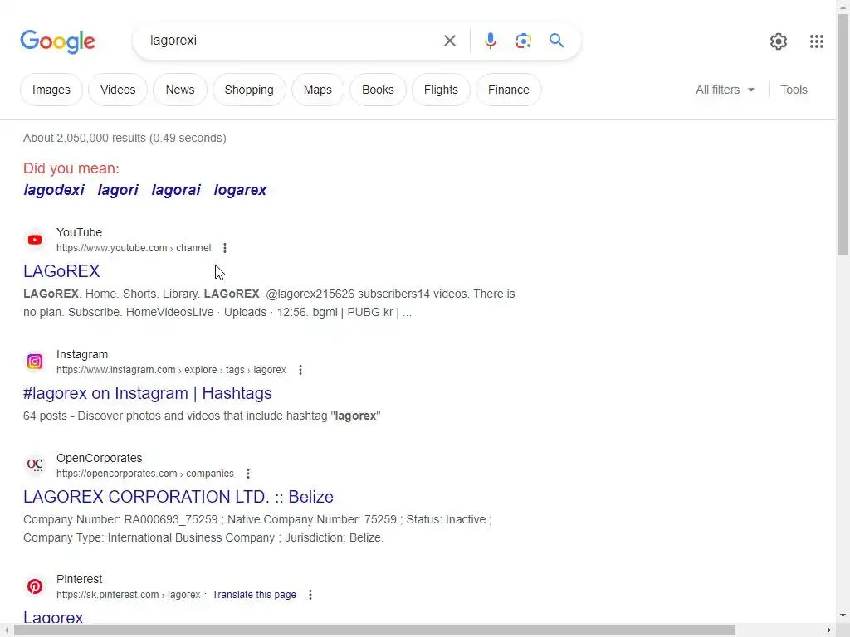The width and height of the screenshot is (850, 637).
Task: Click the Google logo
Action: [x=58, y=41]
